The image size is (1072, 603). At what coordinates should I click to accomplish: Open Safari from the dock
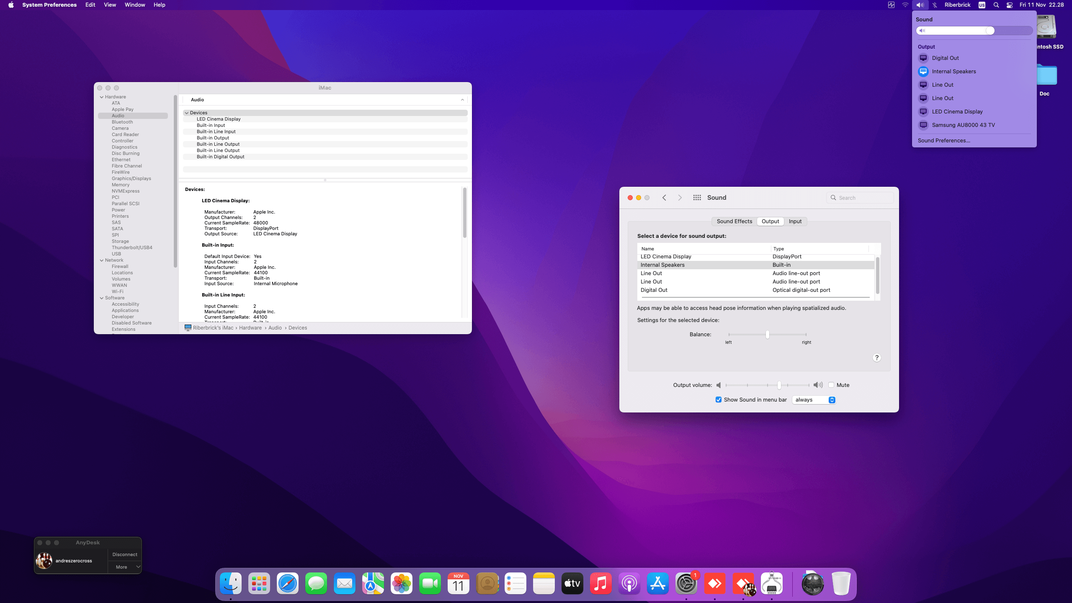tap(288, 583)
